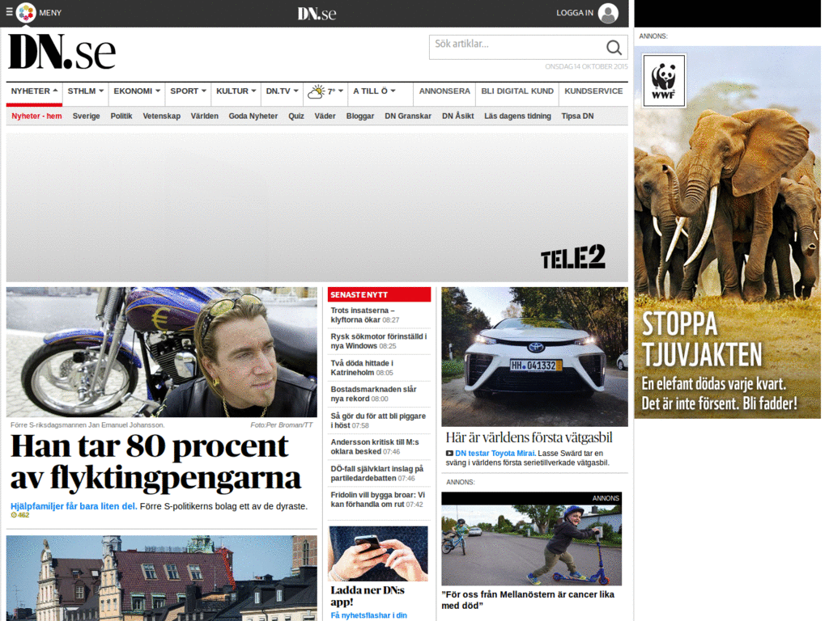829x621 pixels.
Task: Expand the SPORT dropdown
Action: [188, 91]
